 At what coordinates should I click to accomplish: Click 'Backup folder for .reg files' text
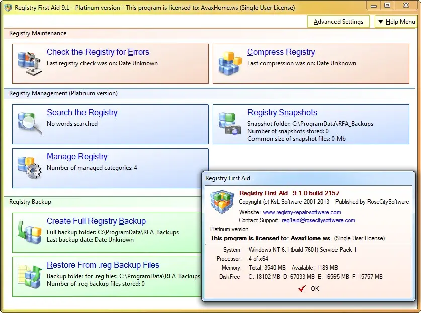pos(123,276)
